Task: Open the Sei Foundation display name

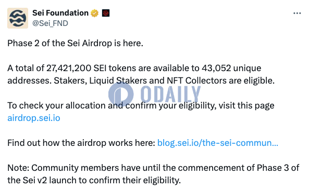Action: tap(60, 13)
